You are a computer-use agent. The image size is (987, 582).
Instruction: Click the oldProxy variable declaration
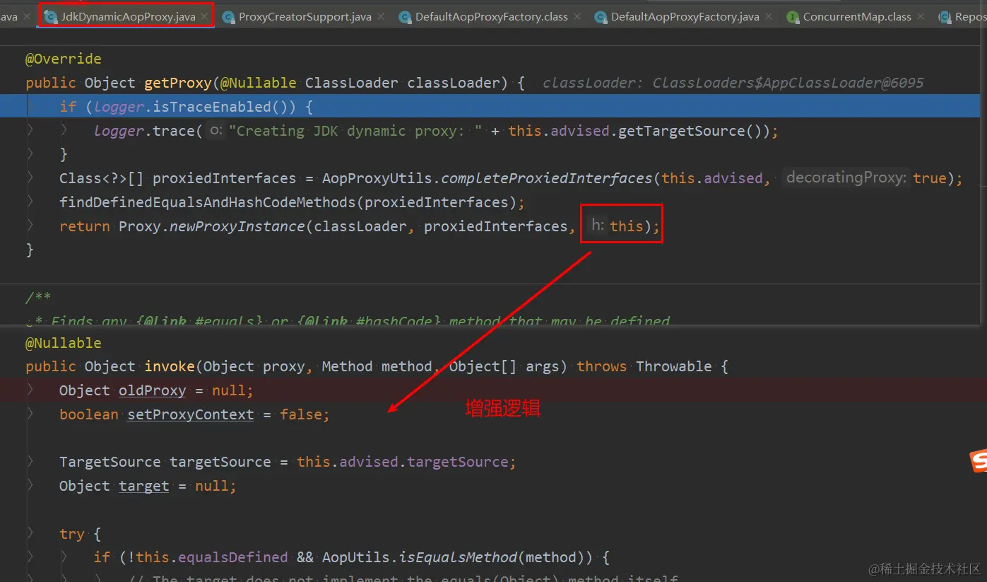click(153, 390)
